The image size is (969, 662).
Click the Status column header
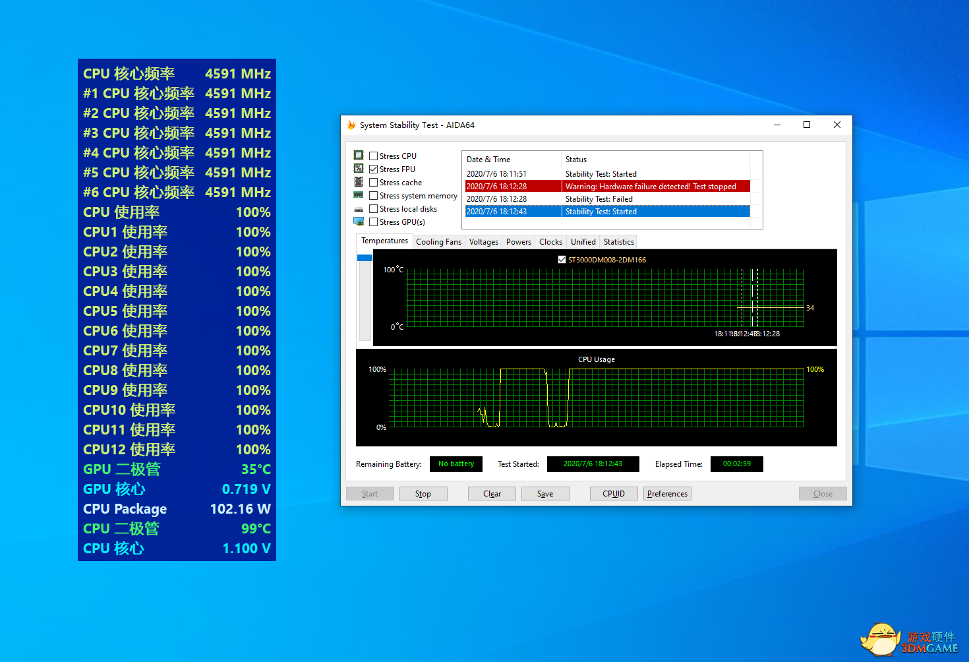coord(656,160)
